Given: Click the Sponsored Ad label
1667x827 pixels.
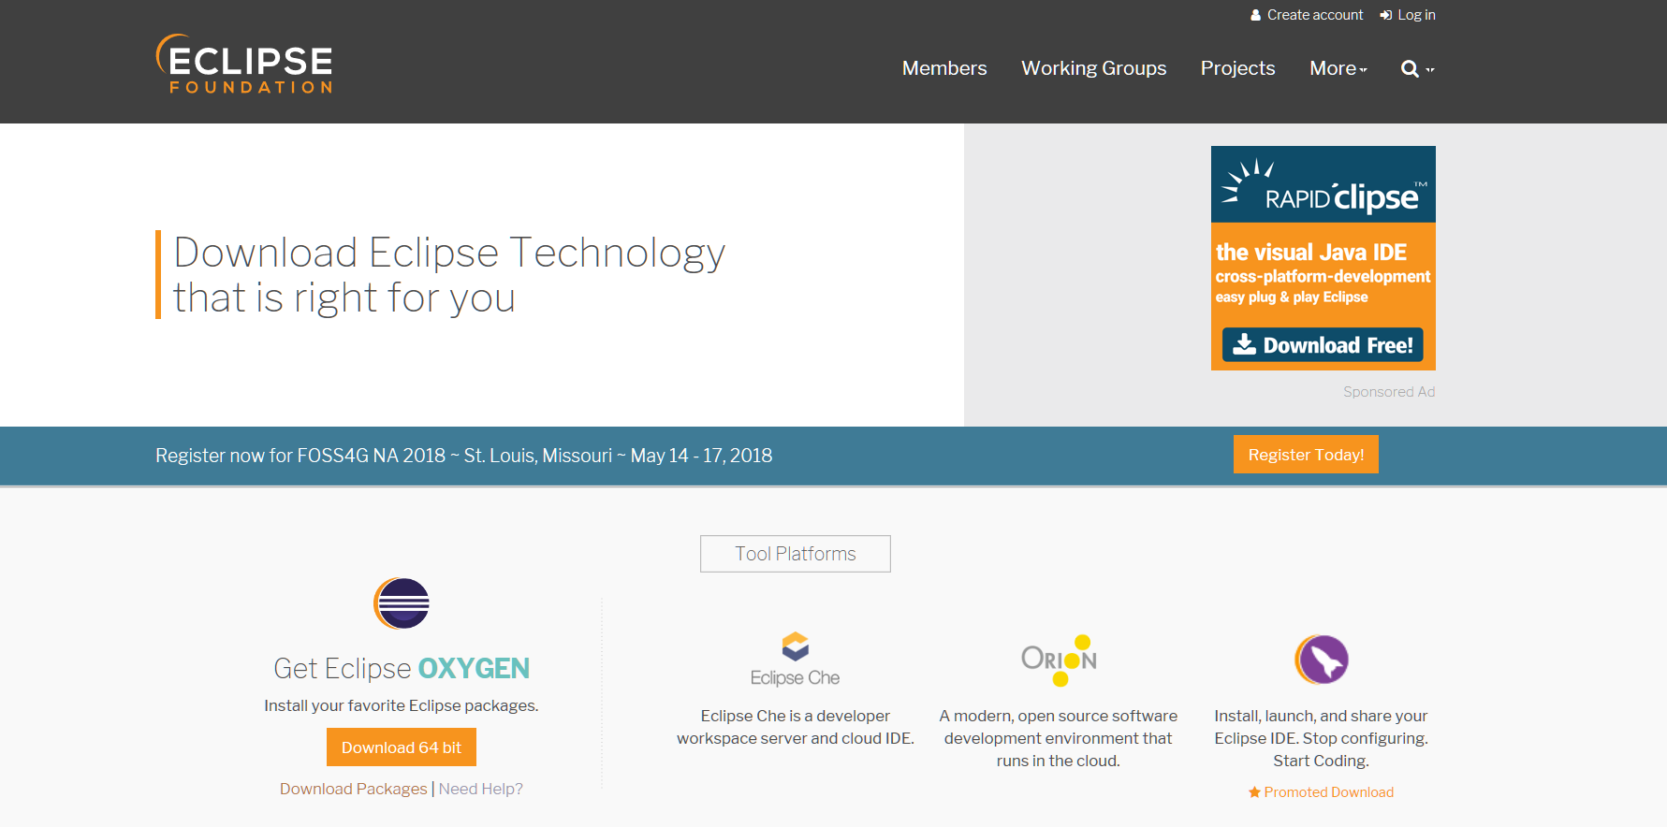Looking at the screenshot, I should (1389, 392).
